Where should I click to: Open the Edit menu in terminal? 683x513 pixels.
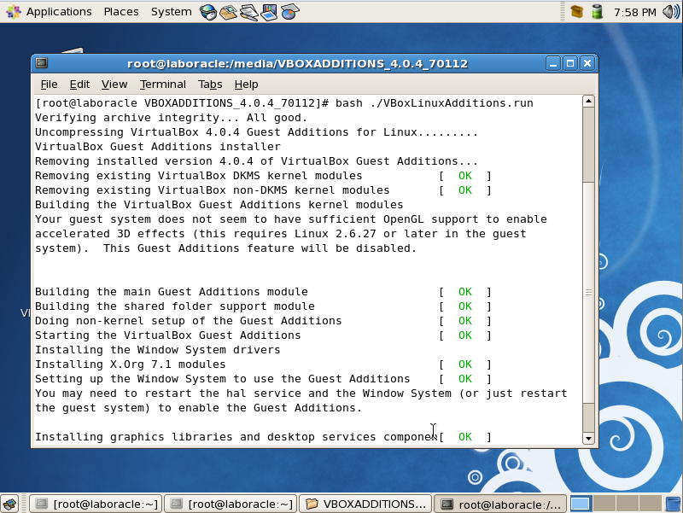(79, 84)
